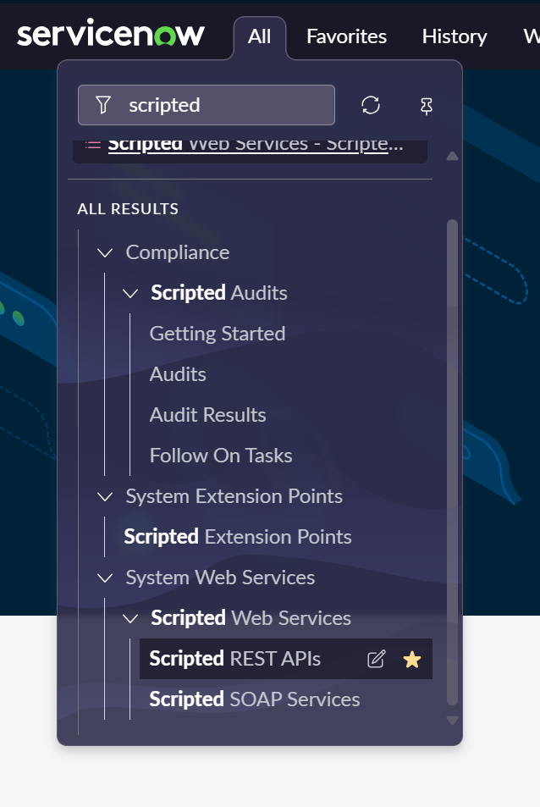
Task: Open the Favorites tab
Action: click(347, 36)
